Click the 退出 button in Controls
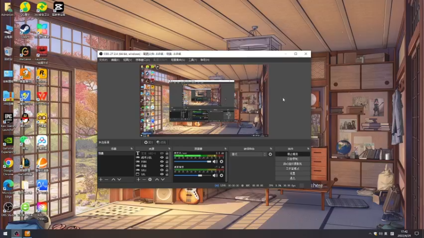This screenshot has height=238, width=424. tap(293, 178)
